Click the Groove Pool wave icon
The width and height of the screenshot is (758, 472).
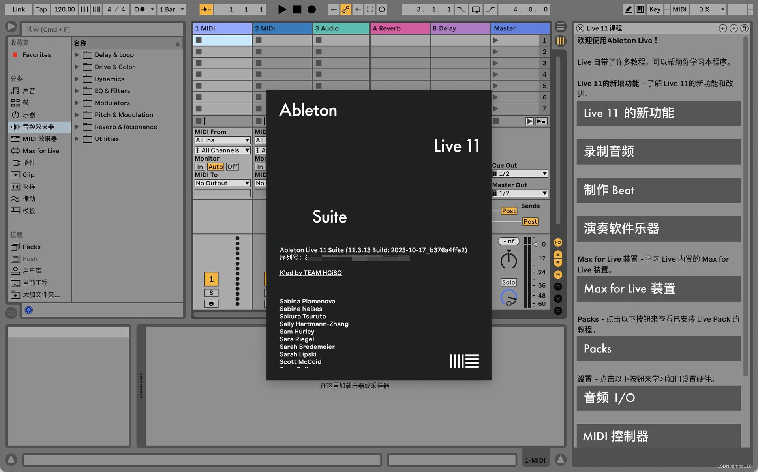pyautogui.click(x=11, y=313)
